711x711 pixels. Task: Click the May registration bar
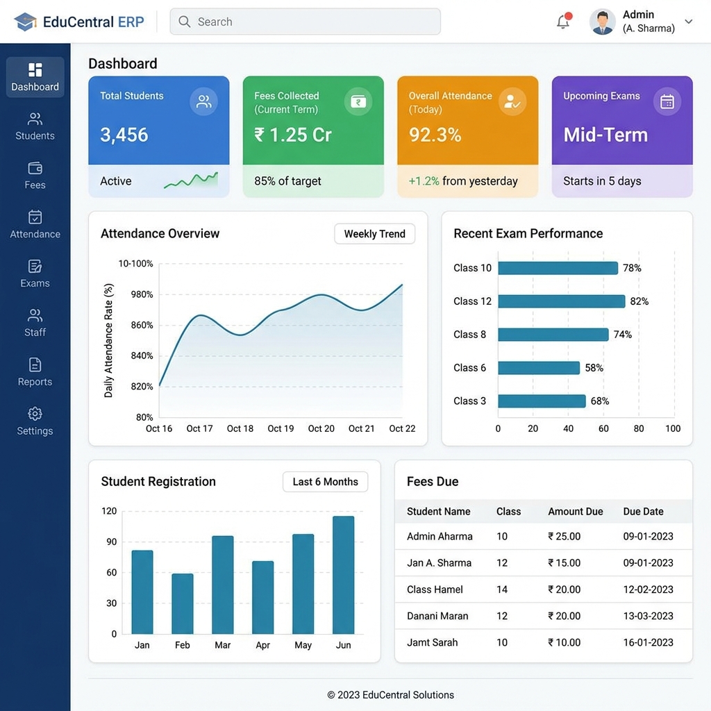303,583
